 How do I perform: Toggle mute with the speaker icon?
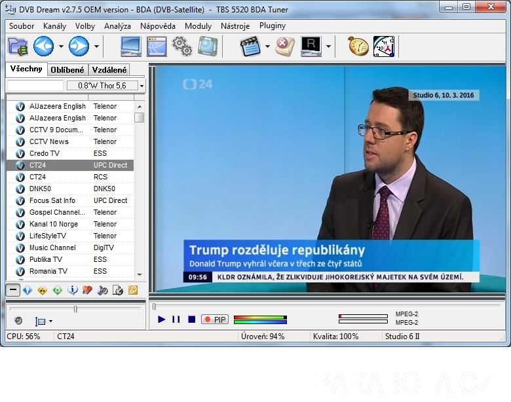[x=18, y=321]
